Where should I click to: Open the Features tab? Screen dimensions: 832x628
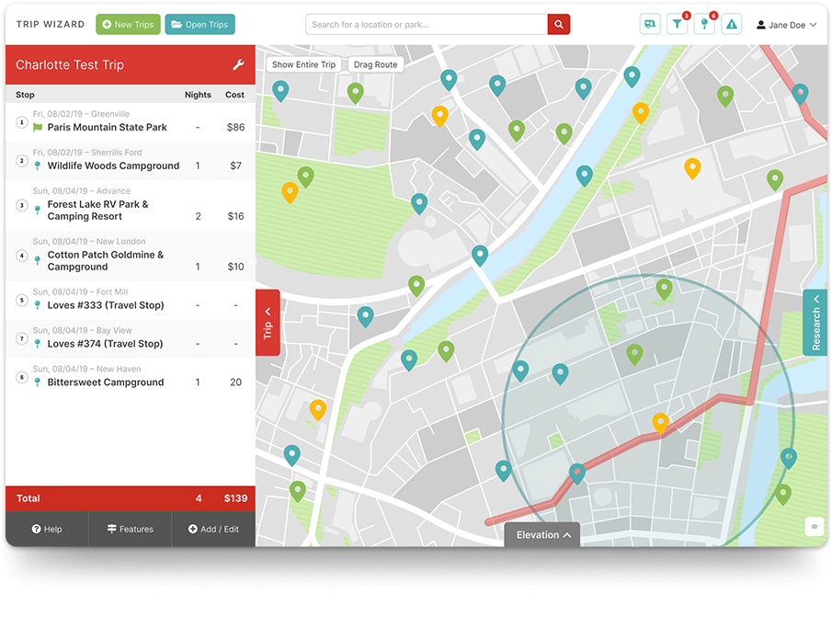130,530
